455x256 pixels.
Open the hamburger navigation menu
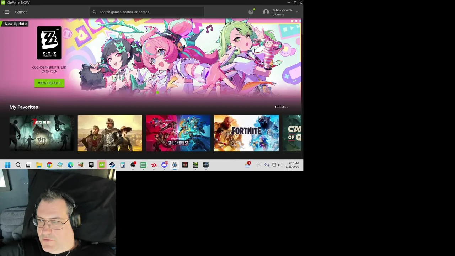6,12
